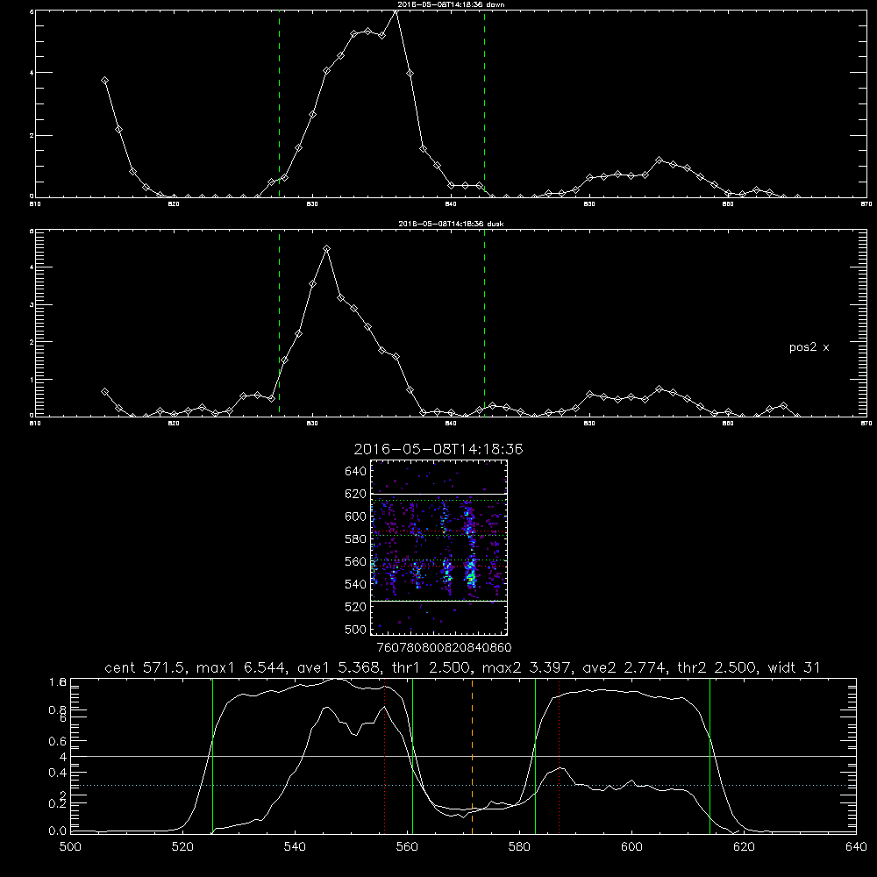Click the "540" x-axis label of bottom plot

295,847
